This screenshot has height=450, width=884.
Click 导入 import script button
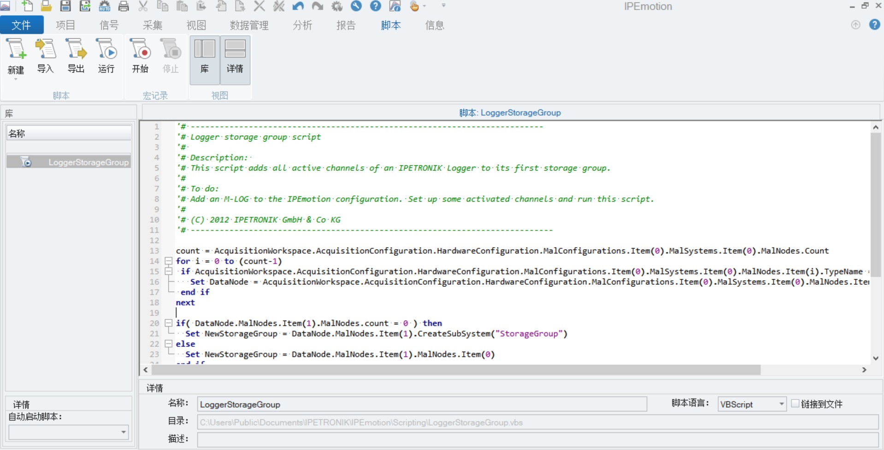pos(46,57)
